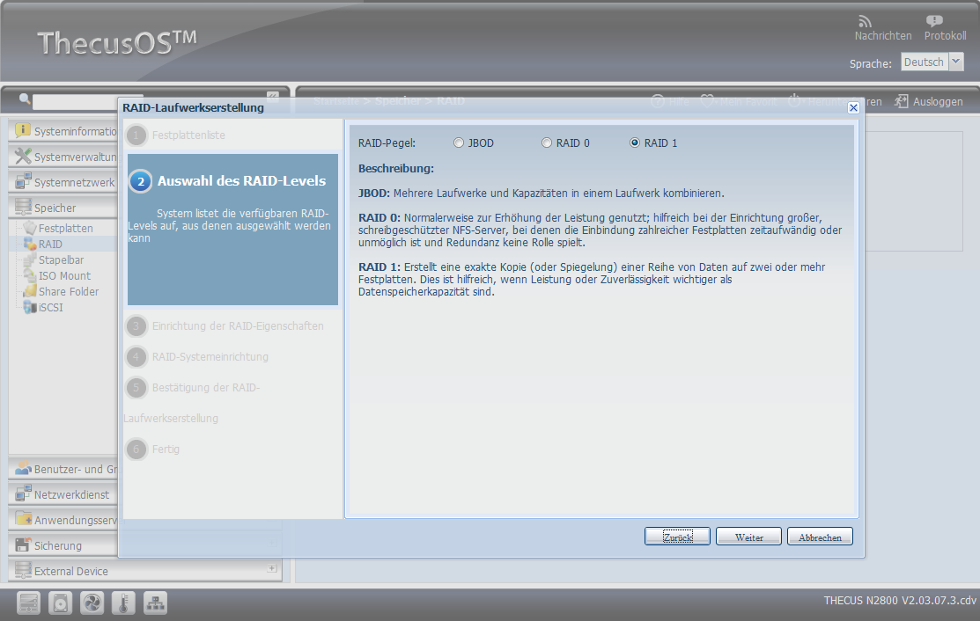The image size is (980, 621).
Task: Click the Weiter button
Action: click(748, 537)
